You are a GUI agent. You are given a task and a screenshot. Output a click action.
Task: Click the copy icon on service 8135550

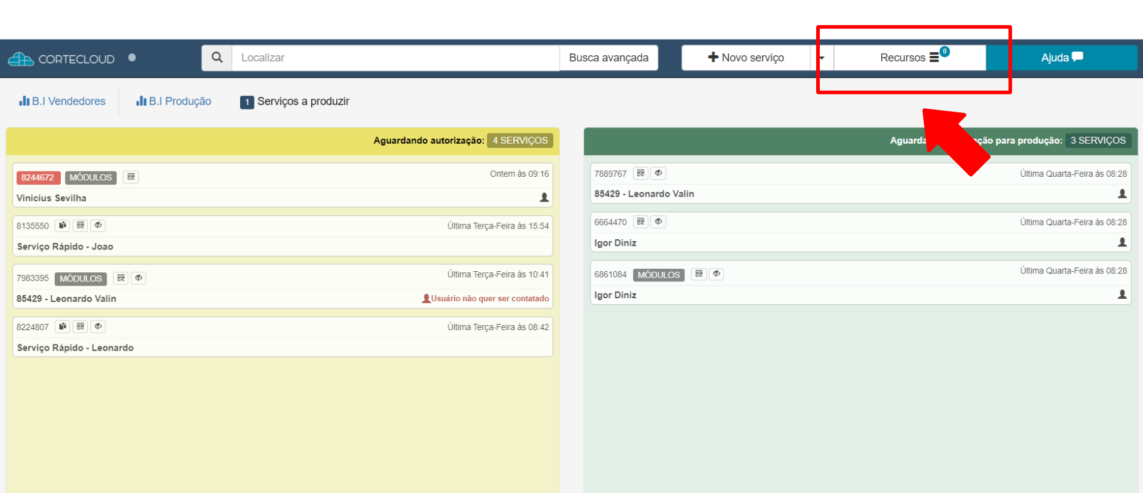pyautogui.click(x=63, y=225)
